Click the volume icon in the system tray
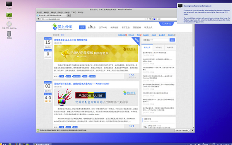Viewport: 232px width, 145px height. coord(200,144)
